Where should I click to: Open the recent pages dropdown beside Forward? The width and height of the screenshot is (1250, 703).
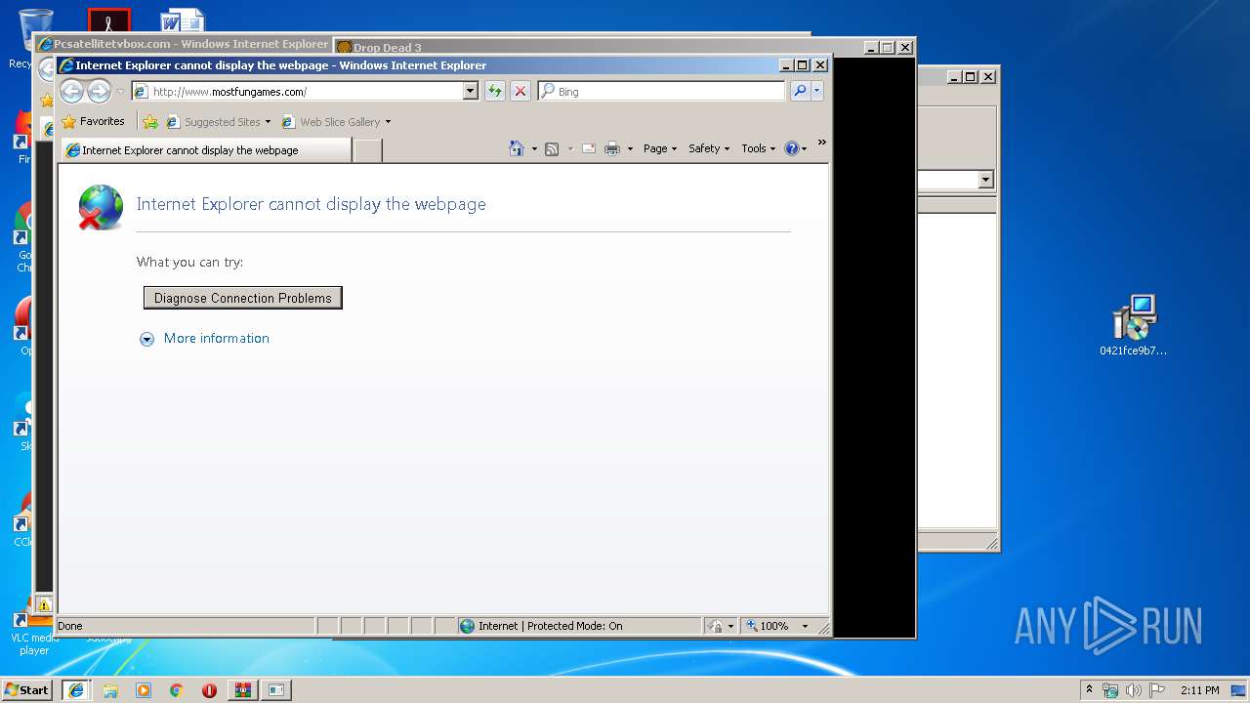click(120, 92)
